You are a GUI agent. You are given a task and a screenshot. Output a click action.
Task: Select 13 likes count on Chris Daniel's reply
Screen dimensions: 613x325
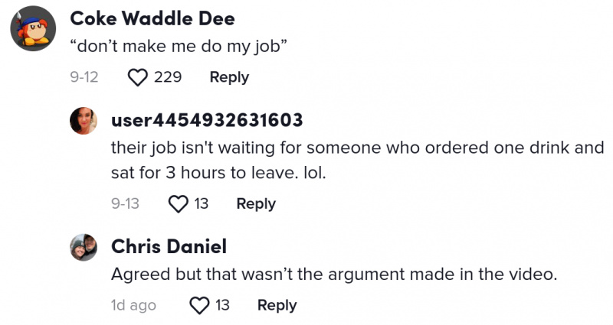(222, 304)
